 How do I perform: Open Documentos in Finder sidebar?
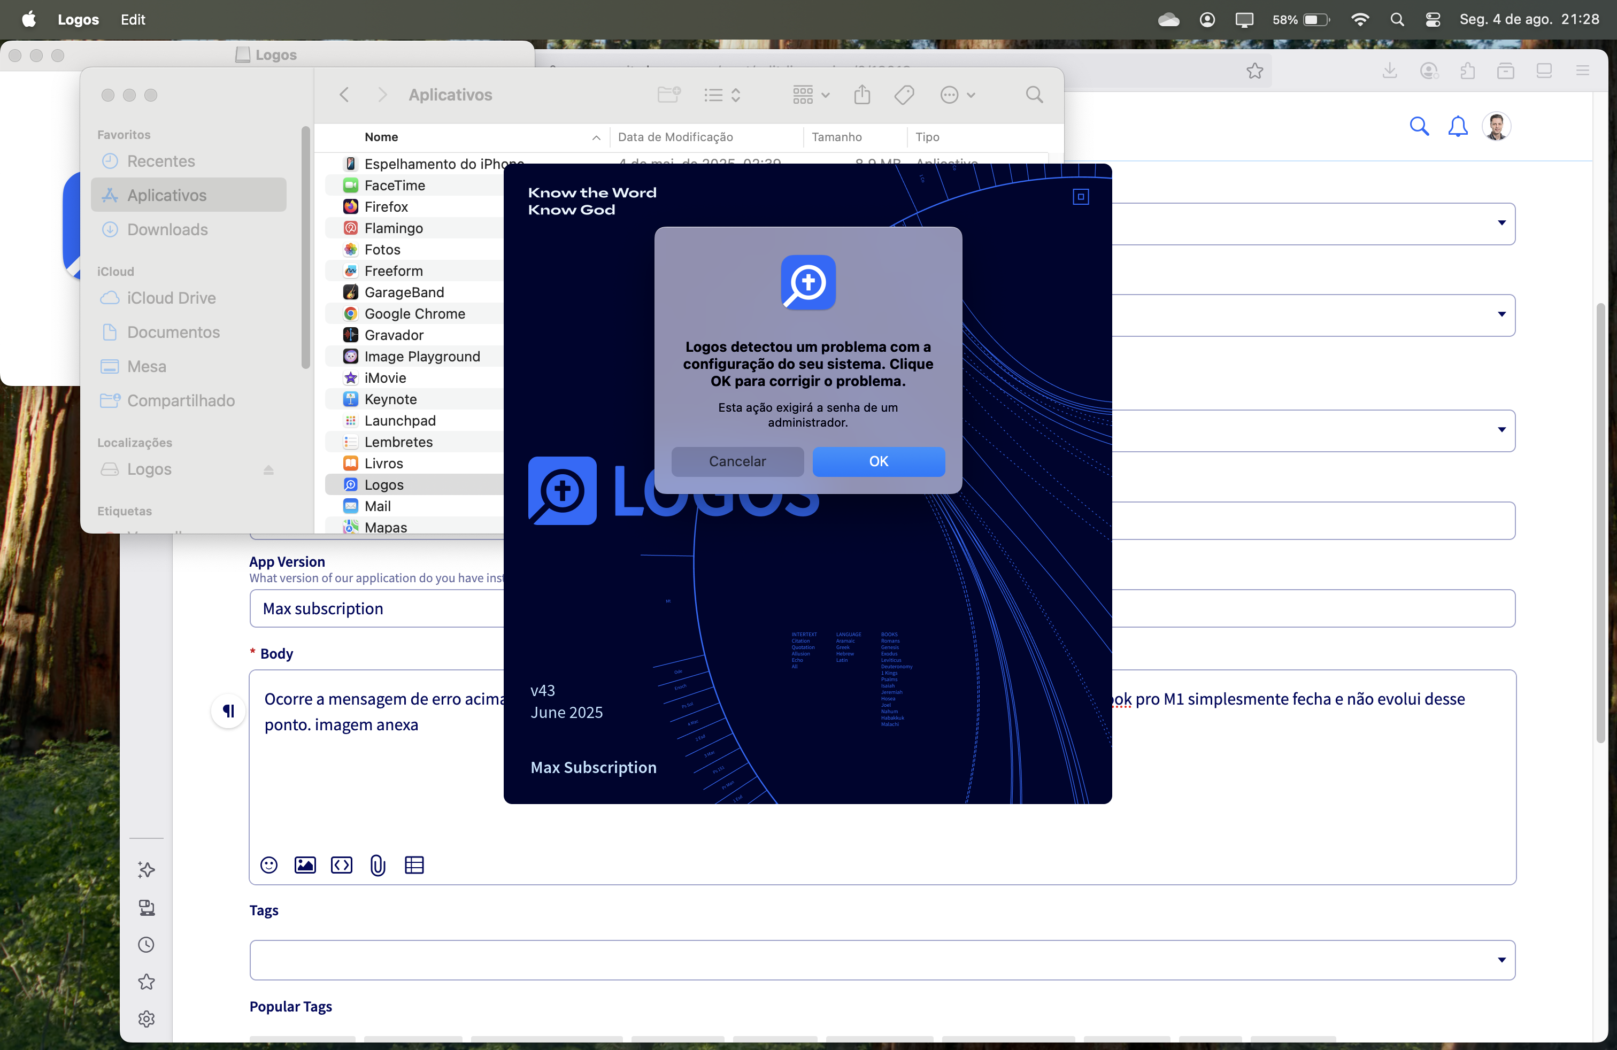coord(188,331)
